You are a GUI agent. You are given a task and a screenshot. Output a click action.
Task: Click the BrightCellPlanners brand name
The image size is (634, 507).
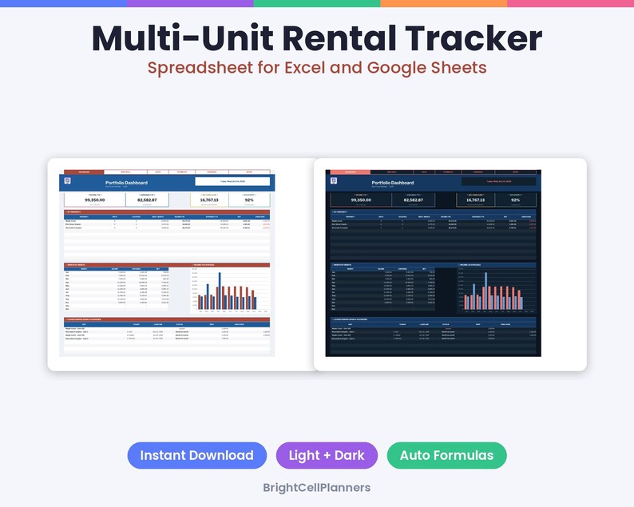coord(316,488)
